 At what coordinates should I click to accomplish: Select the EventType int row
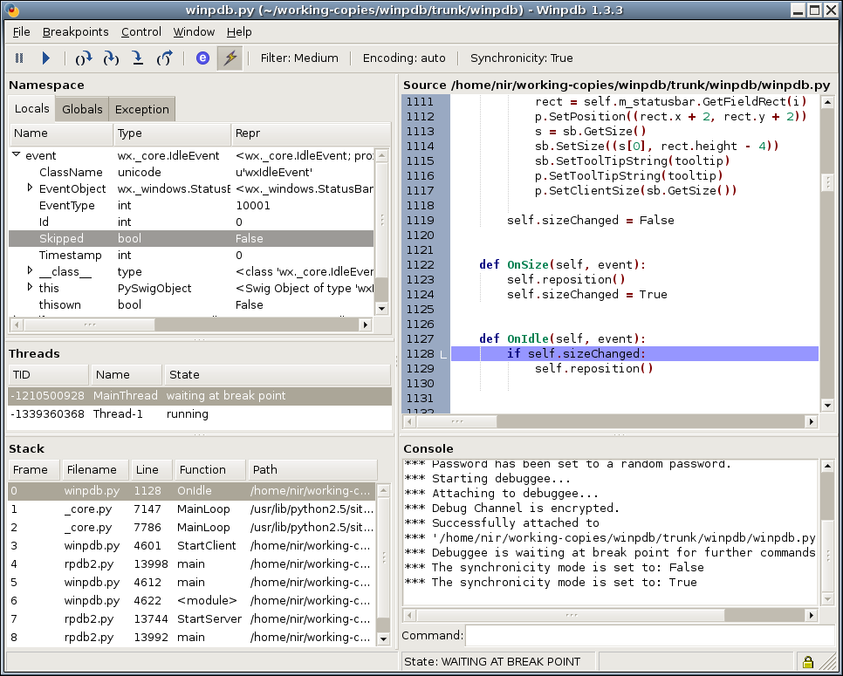click(x=191, y=206)
